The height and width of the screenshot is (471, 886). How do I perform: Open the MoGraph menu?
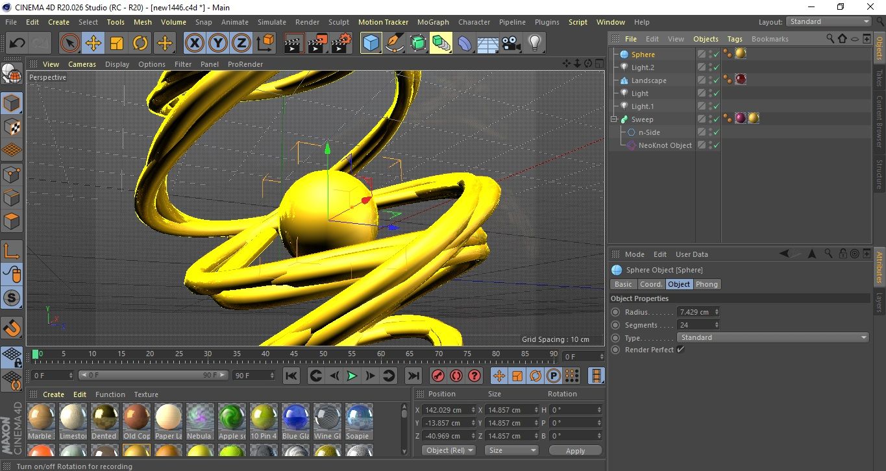[433, 22]
